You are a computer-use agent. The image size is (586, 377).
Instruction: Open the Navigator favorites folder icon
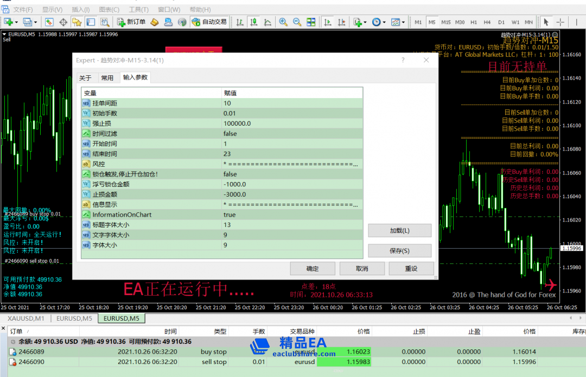77,22
